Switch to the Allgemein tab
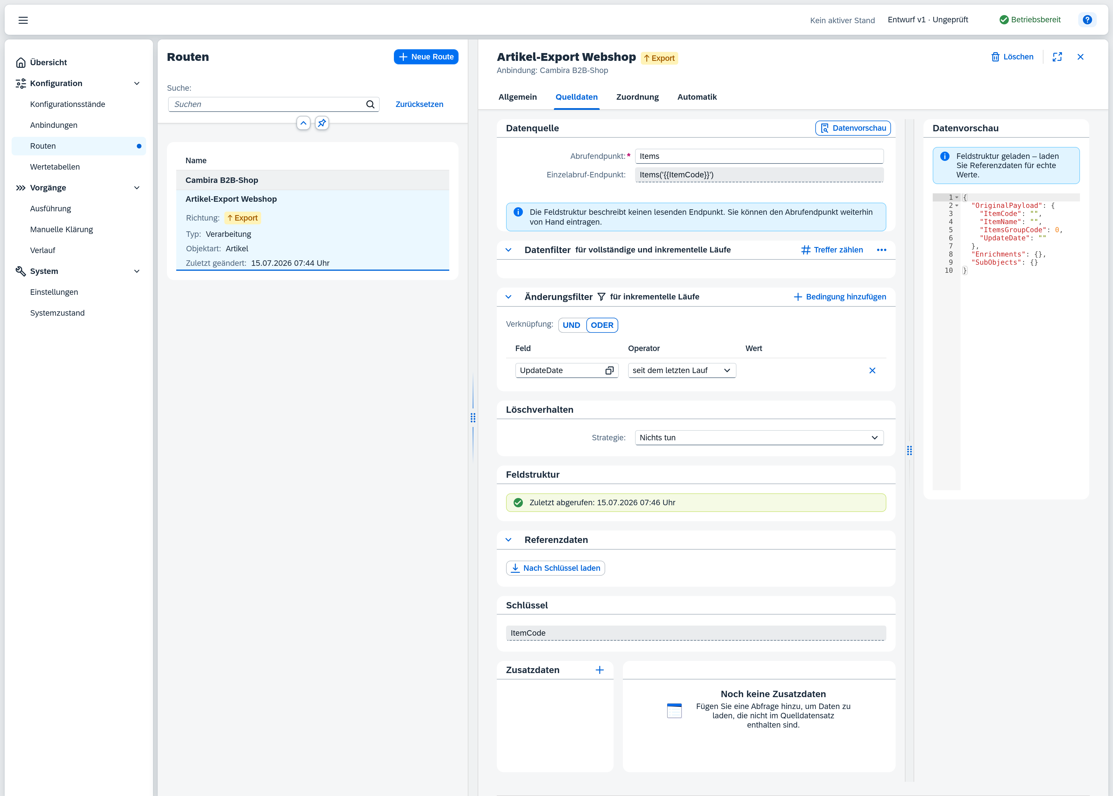 point(517,97)
